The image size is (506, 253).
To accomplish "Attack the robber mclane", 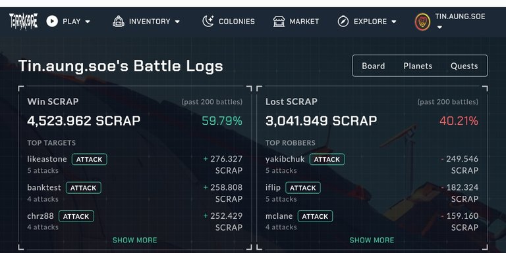I will pos(315,216).
